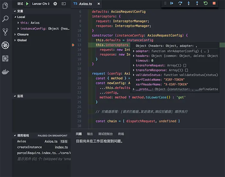Expand the Closure scope in variables

pos(22,34)
